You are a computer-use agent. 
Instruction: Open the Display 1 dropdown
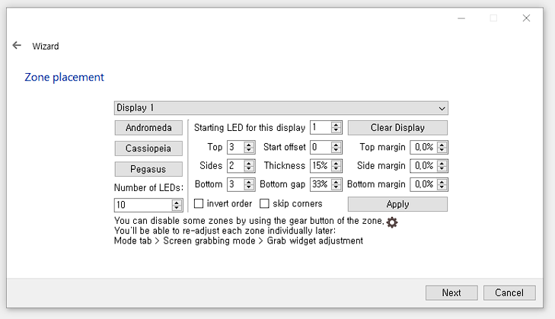point(281,108)
